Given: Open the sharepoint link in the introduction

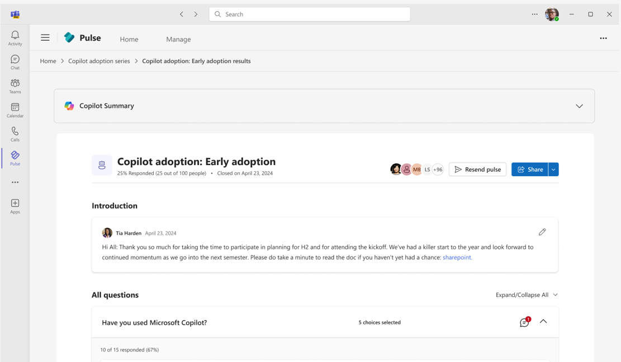Looking at the screenshot, I should [x=457, y=257].
